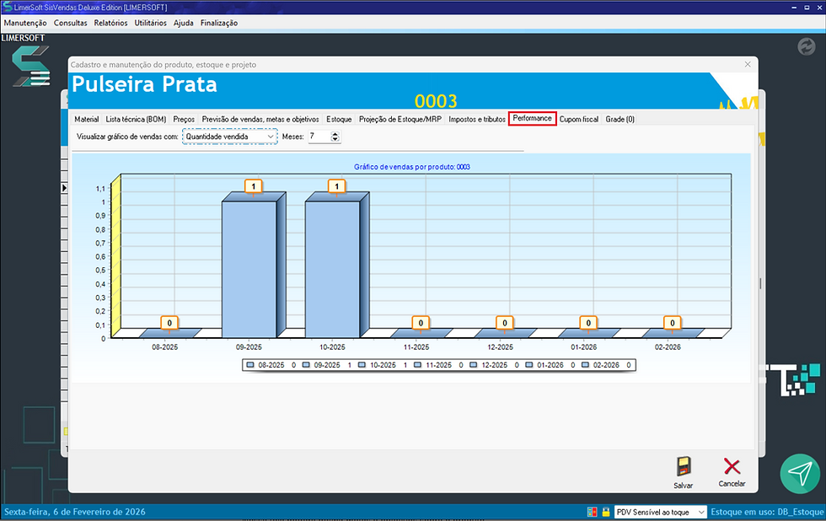Open the Projeção de Estoque/MRP tab

click(400, 119)
